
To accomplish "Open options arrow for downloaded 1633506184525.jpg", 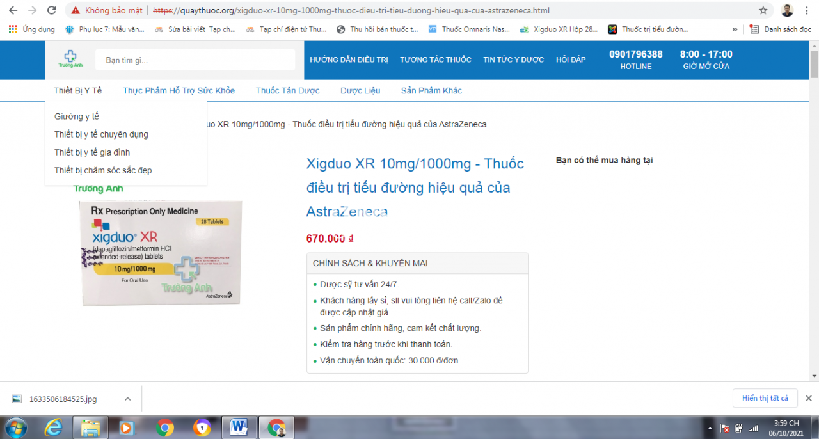I will tap(127, 399).
